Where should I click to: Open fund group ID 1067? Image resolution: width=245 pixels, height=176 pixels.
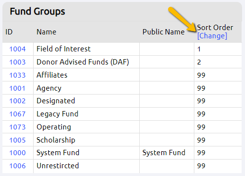pos(18,114)
